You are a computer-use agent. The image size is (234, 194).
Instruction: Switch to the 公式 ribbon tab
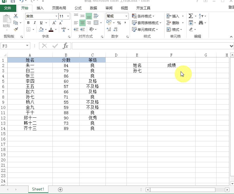tap(78, 8)
